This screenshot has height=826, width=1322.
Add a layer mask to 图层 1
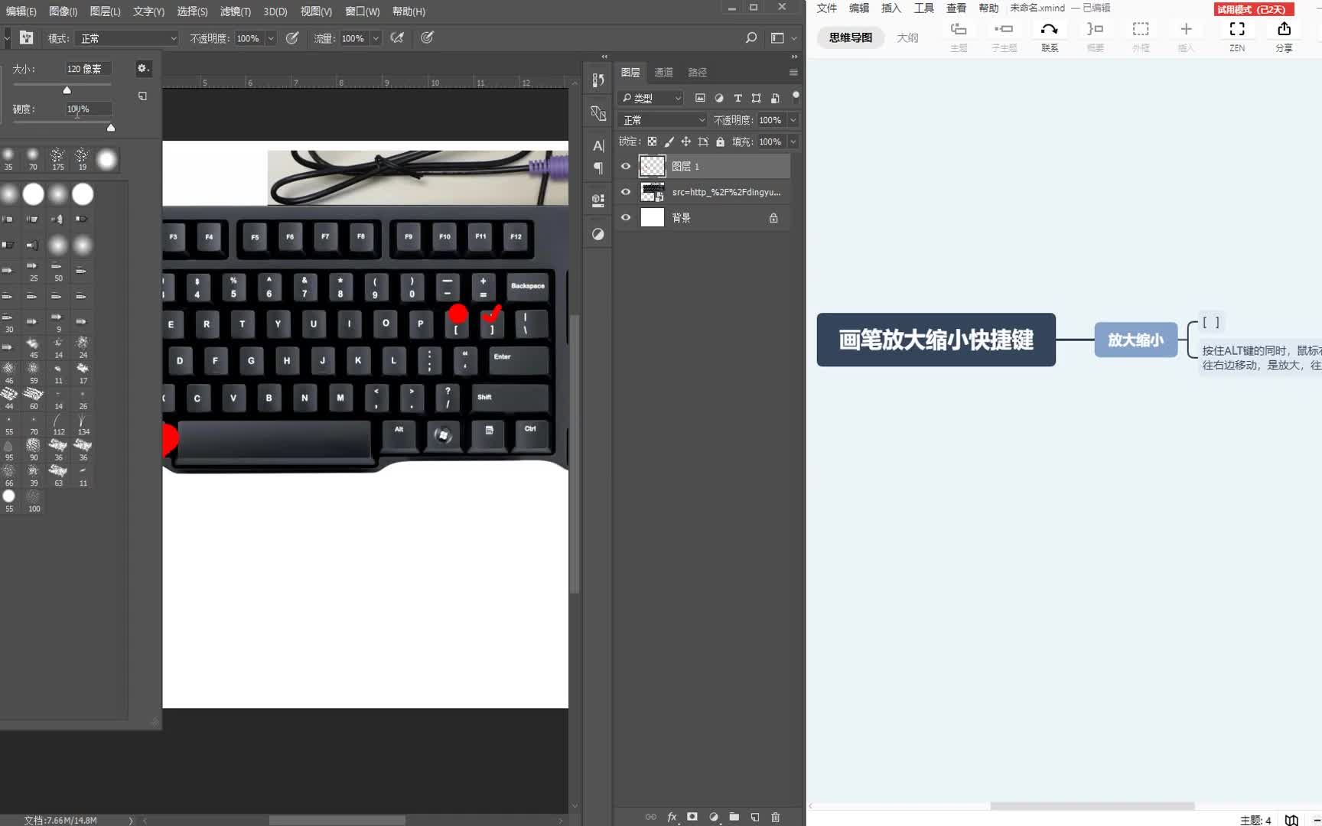(x=692, y=817)
